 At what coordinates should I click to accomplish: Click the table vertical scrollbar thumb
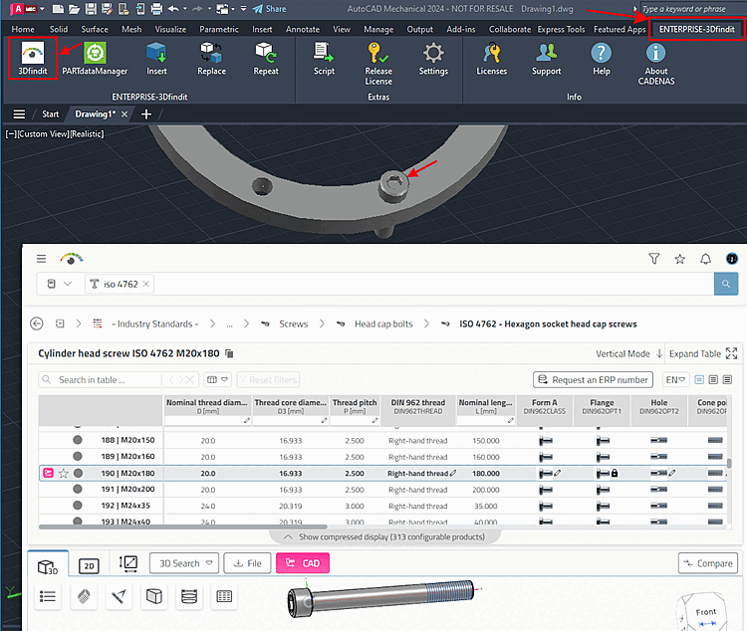729,463
